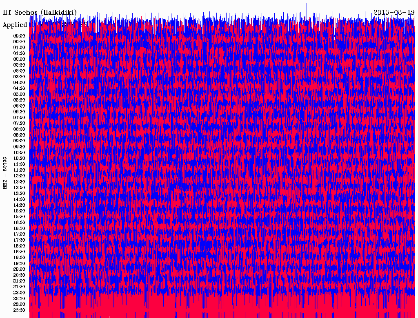Select the 04:00 time label
Viewport: 418px width, 318px height.
[x=19, y=83]
